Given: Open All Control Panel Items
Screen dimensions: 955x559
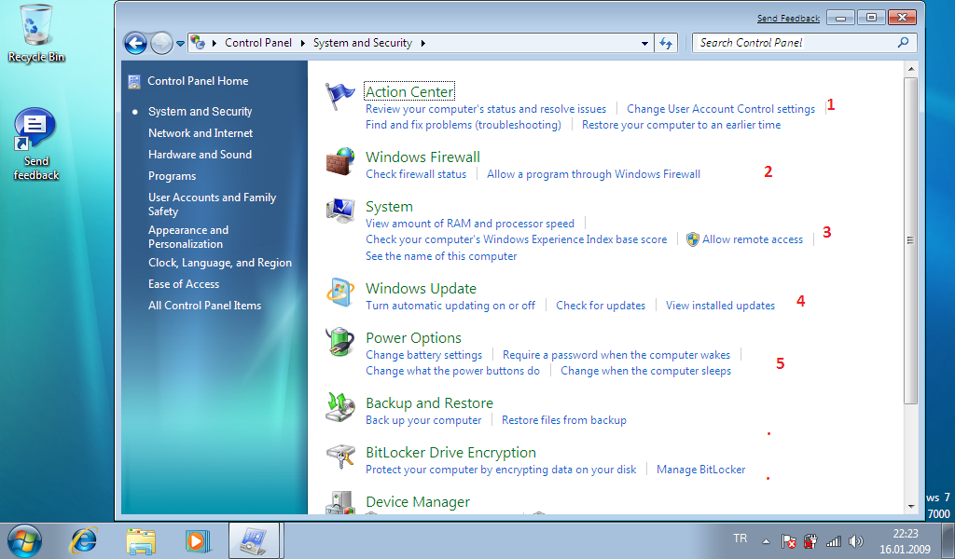Looking at the screenshot, I should click(x=204, y=306).
